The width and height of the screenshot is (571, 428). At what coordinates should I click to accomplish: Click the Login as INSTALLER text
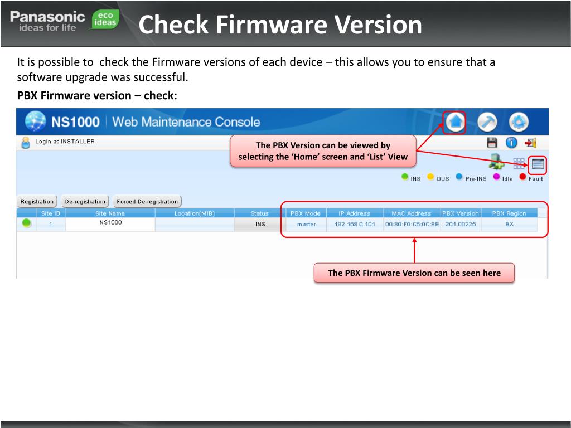pos(65,142)
